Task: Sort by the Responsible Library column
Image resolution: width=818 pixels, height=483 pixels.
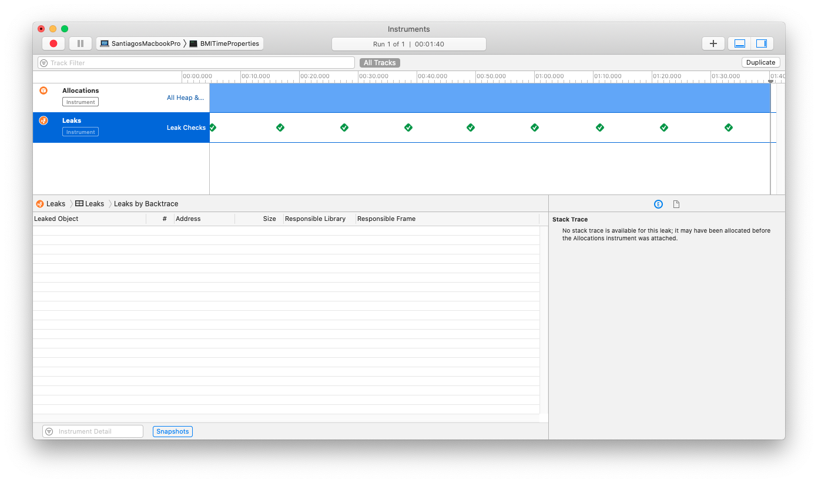Action: pyautogui.click(x=319, y=219)
